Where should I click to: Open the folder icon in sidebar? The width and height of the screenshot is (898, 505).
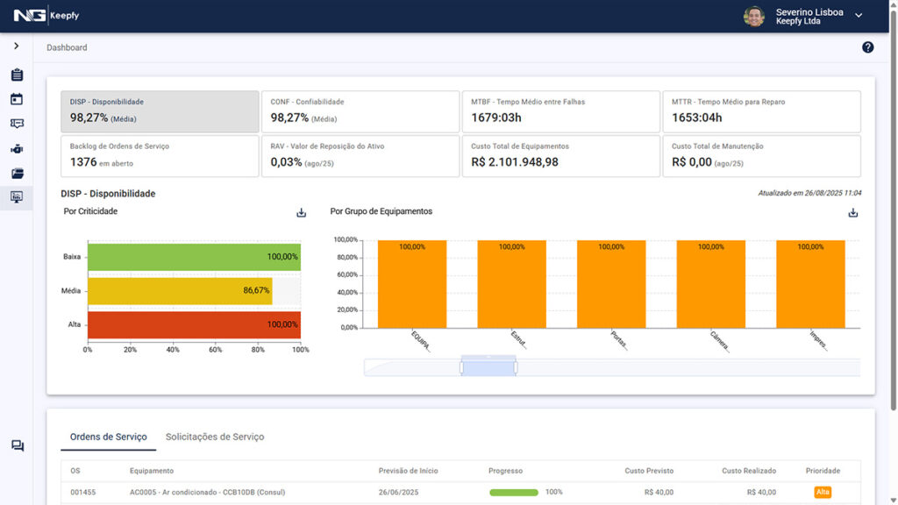tap(17, 174)
